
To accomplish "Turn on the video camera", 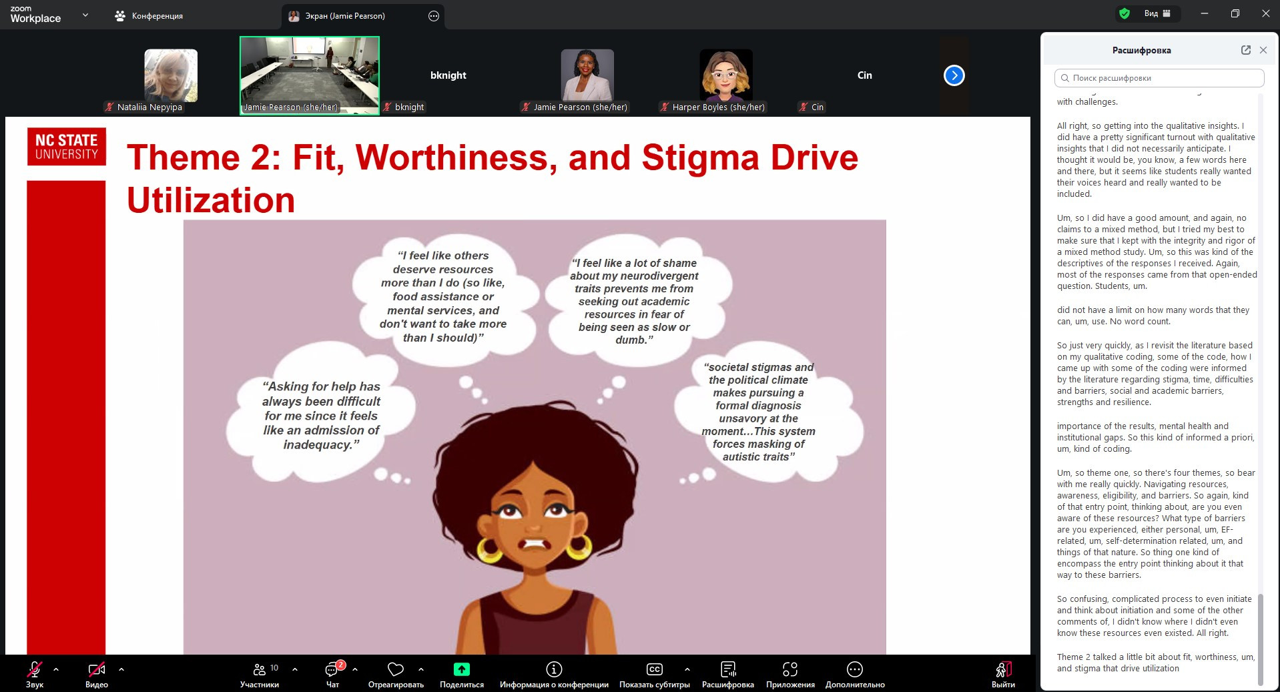I will [x=96, y=669].
